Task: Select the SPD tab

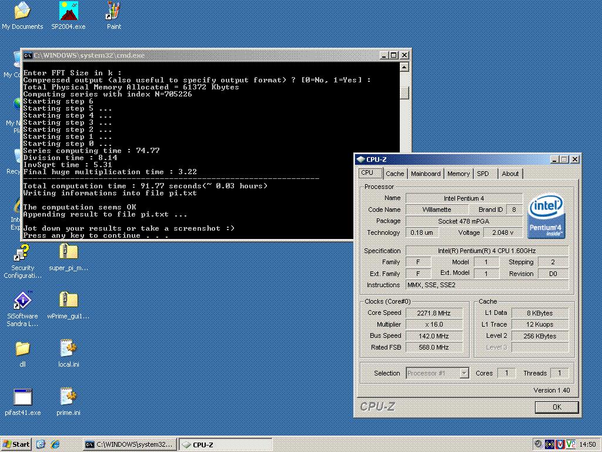Action: [x=485, y=174]
